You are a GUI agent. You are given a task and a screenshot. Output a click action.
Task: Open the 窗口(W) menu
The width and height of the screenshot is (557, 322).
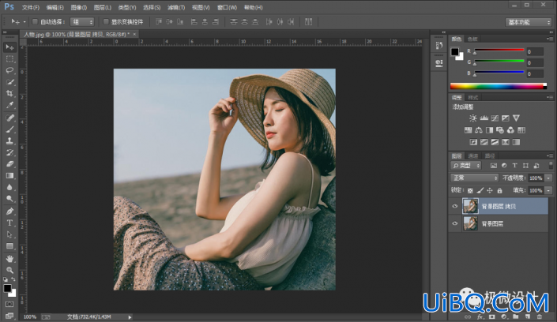(227, 7)
